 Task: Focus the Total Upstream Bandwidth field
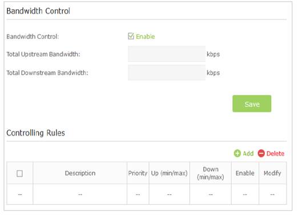(x=167, y=54)
